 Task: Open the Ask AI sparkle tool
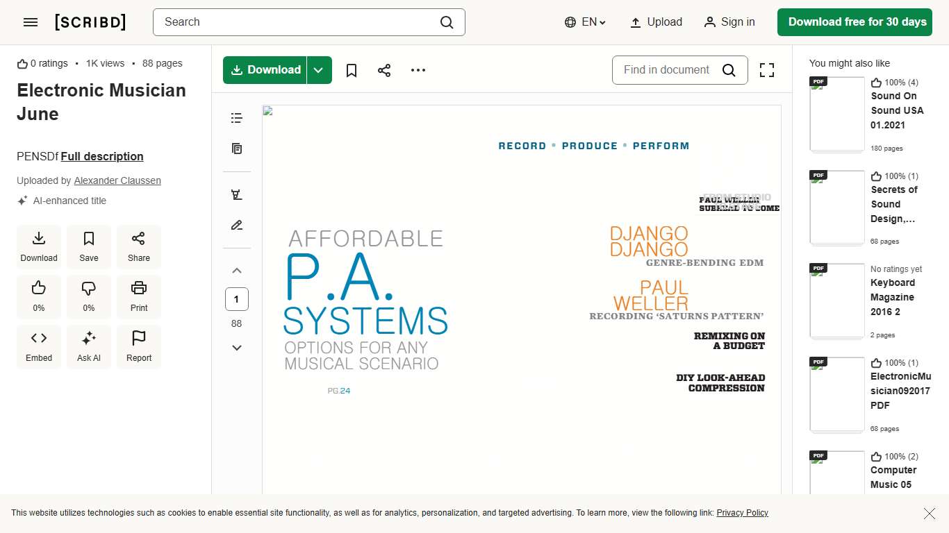(x=89, y=346)
